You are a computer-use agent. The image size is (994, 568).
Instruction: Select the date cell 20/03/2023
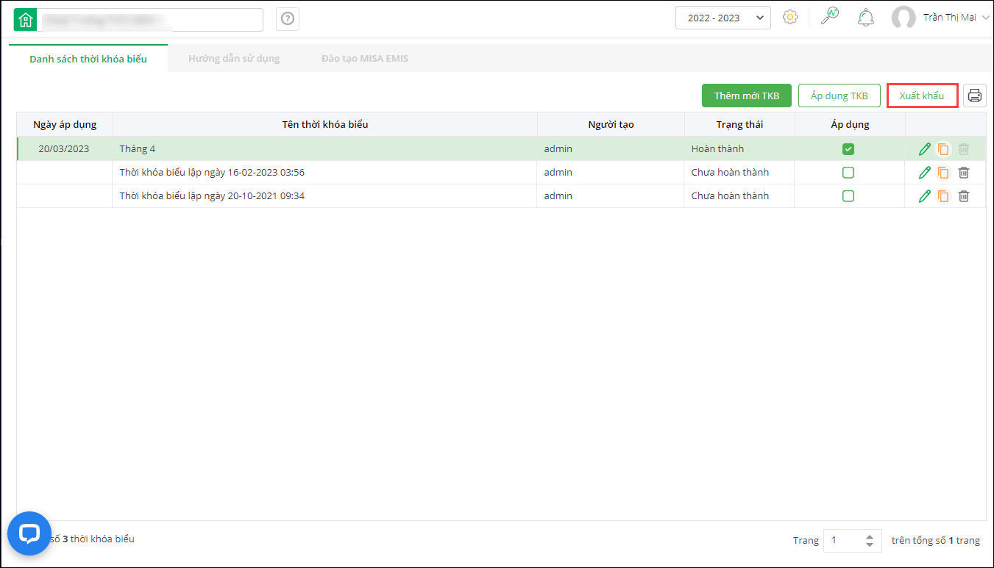64,149
